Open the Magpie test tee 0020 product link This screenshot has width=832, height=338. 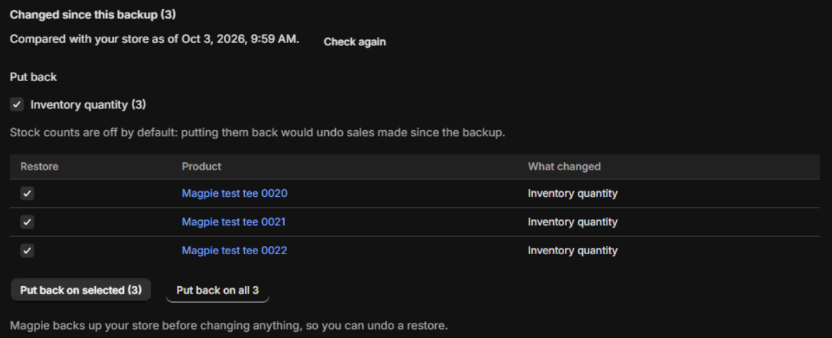point(235,193)
